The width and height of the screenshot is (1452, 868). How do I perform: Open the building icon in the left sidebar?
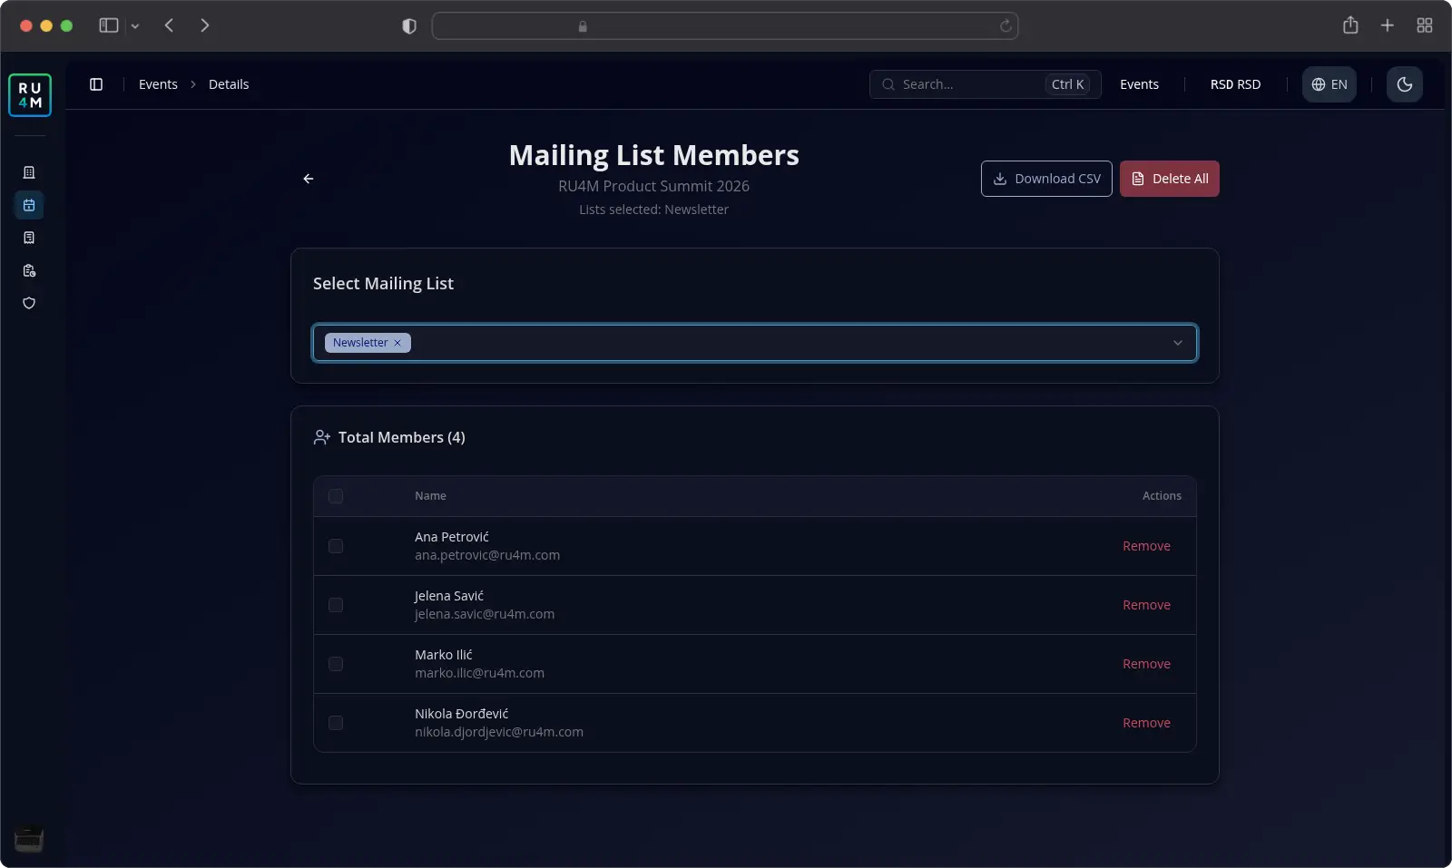click(x=29, y=172)
